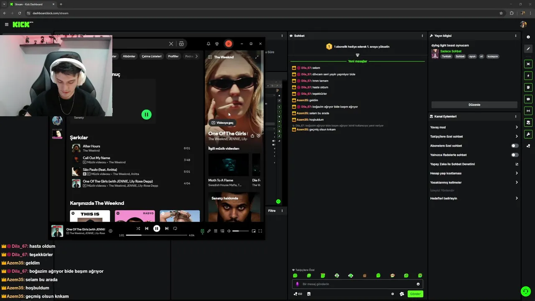Click Sadece Sohbet category link
This screenshot has height=301, width=535.
(x=451, y=51)
